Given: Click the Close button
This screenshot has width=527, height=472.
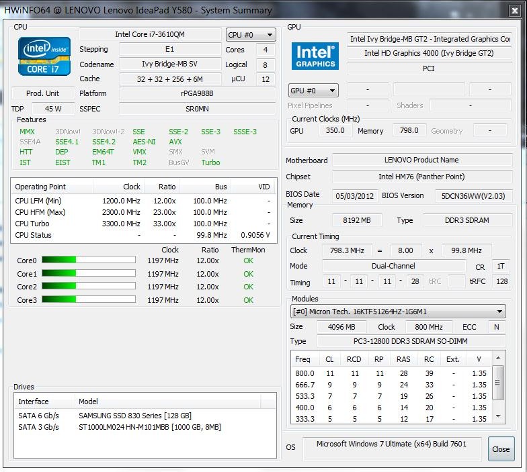Looking at the screenshot, I should coord(501,449).
